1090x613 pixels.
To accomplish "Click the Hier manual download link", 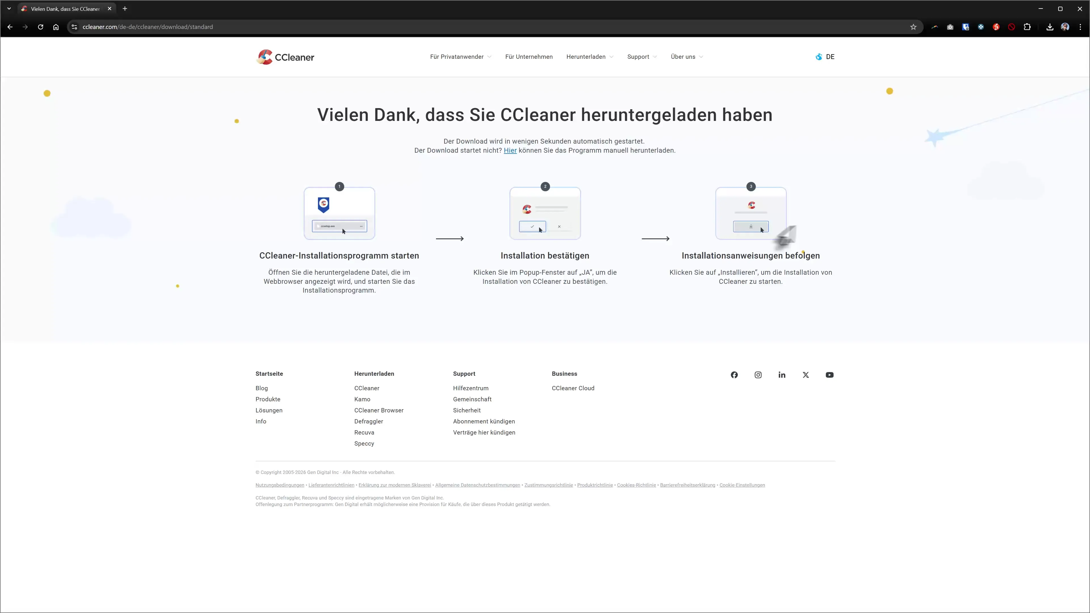I will click(x=510, y=151).
